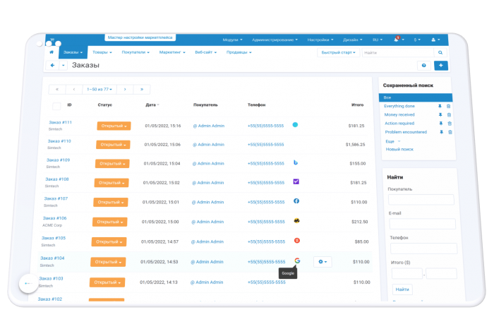Open status dropdown for order #111
The width and height of the screenshot is (494, 329).
point(114,126)
